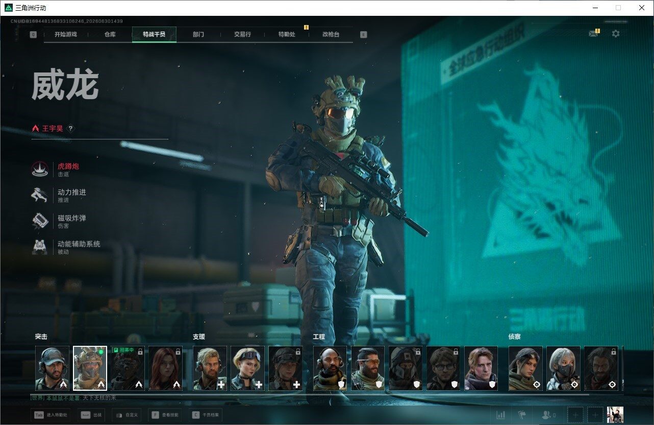This screenshot has width=654, height=425.
Task: Open the 交易行 tab
Action: 242,35
